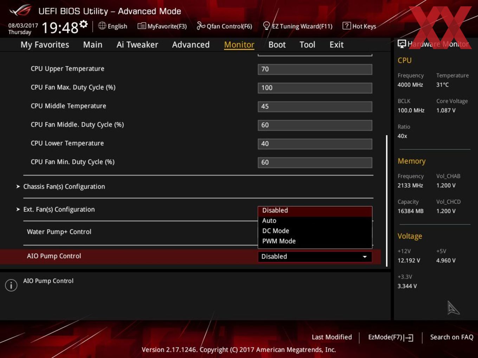Switch to the Main tab
Viewport: 478px width, 358px height.
click(93, 45)
